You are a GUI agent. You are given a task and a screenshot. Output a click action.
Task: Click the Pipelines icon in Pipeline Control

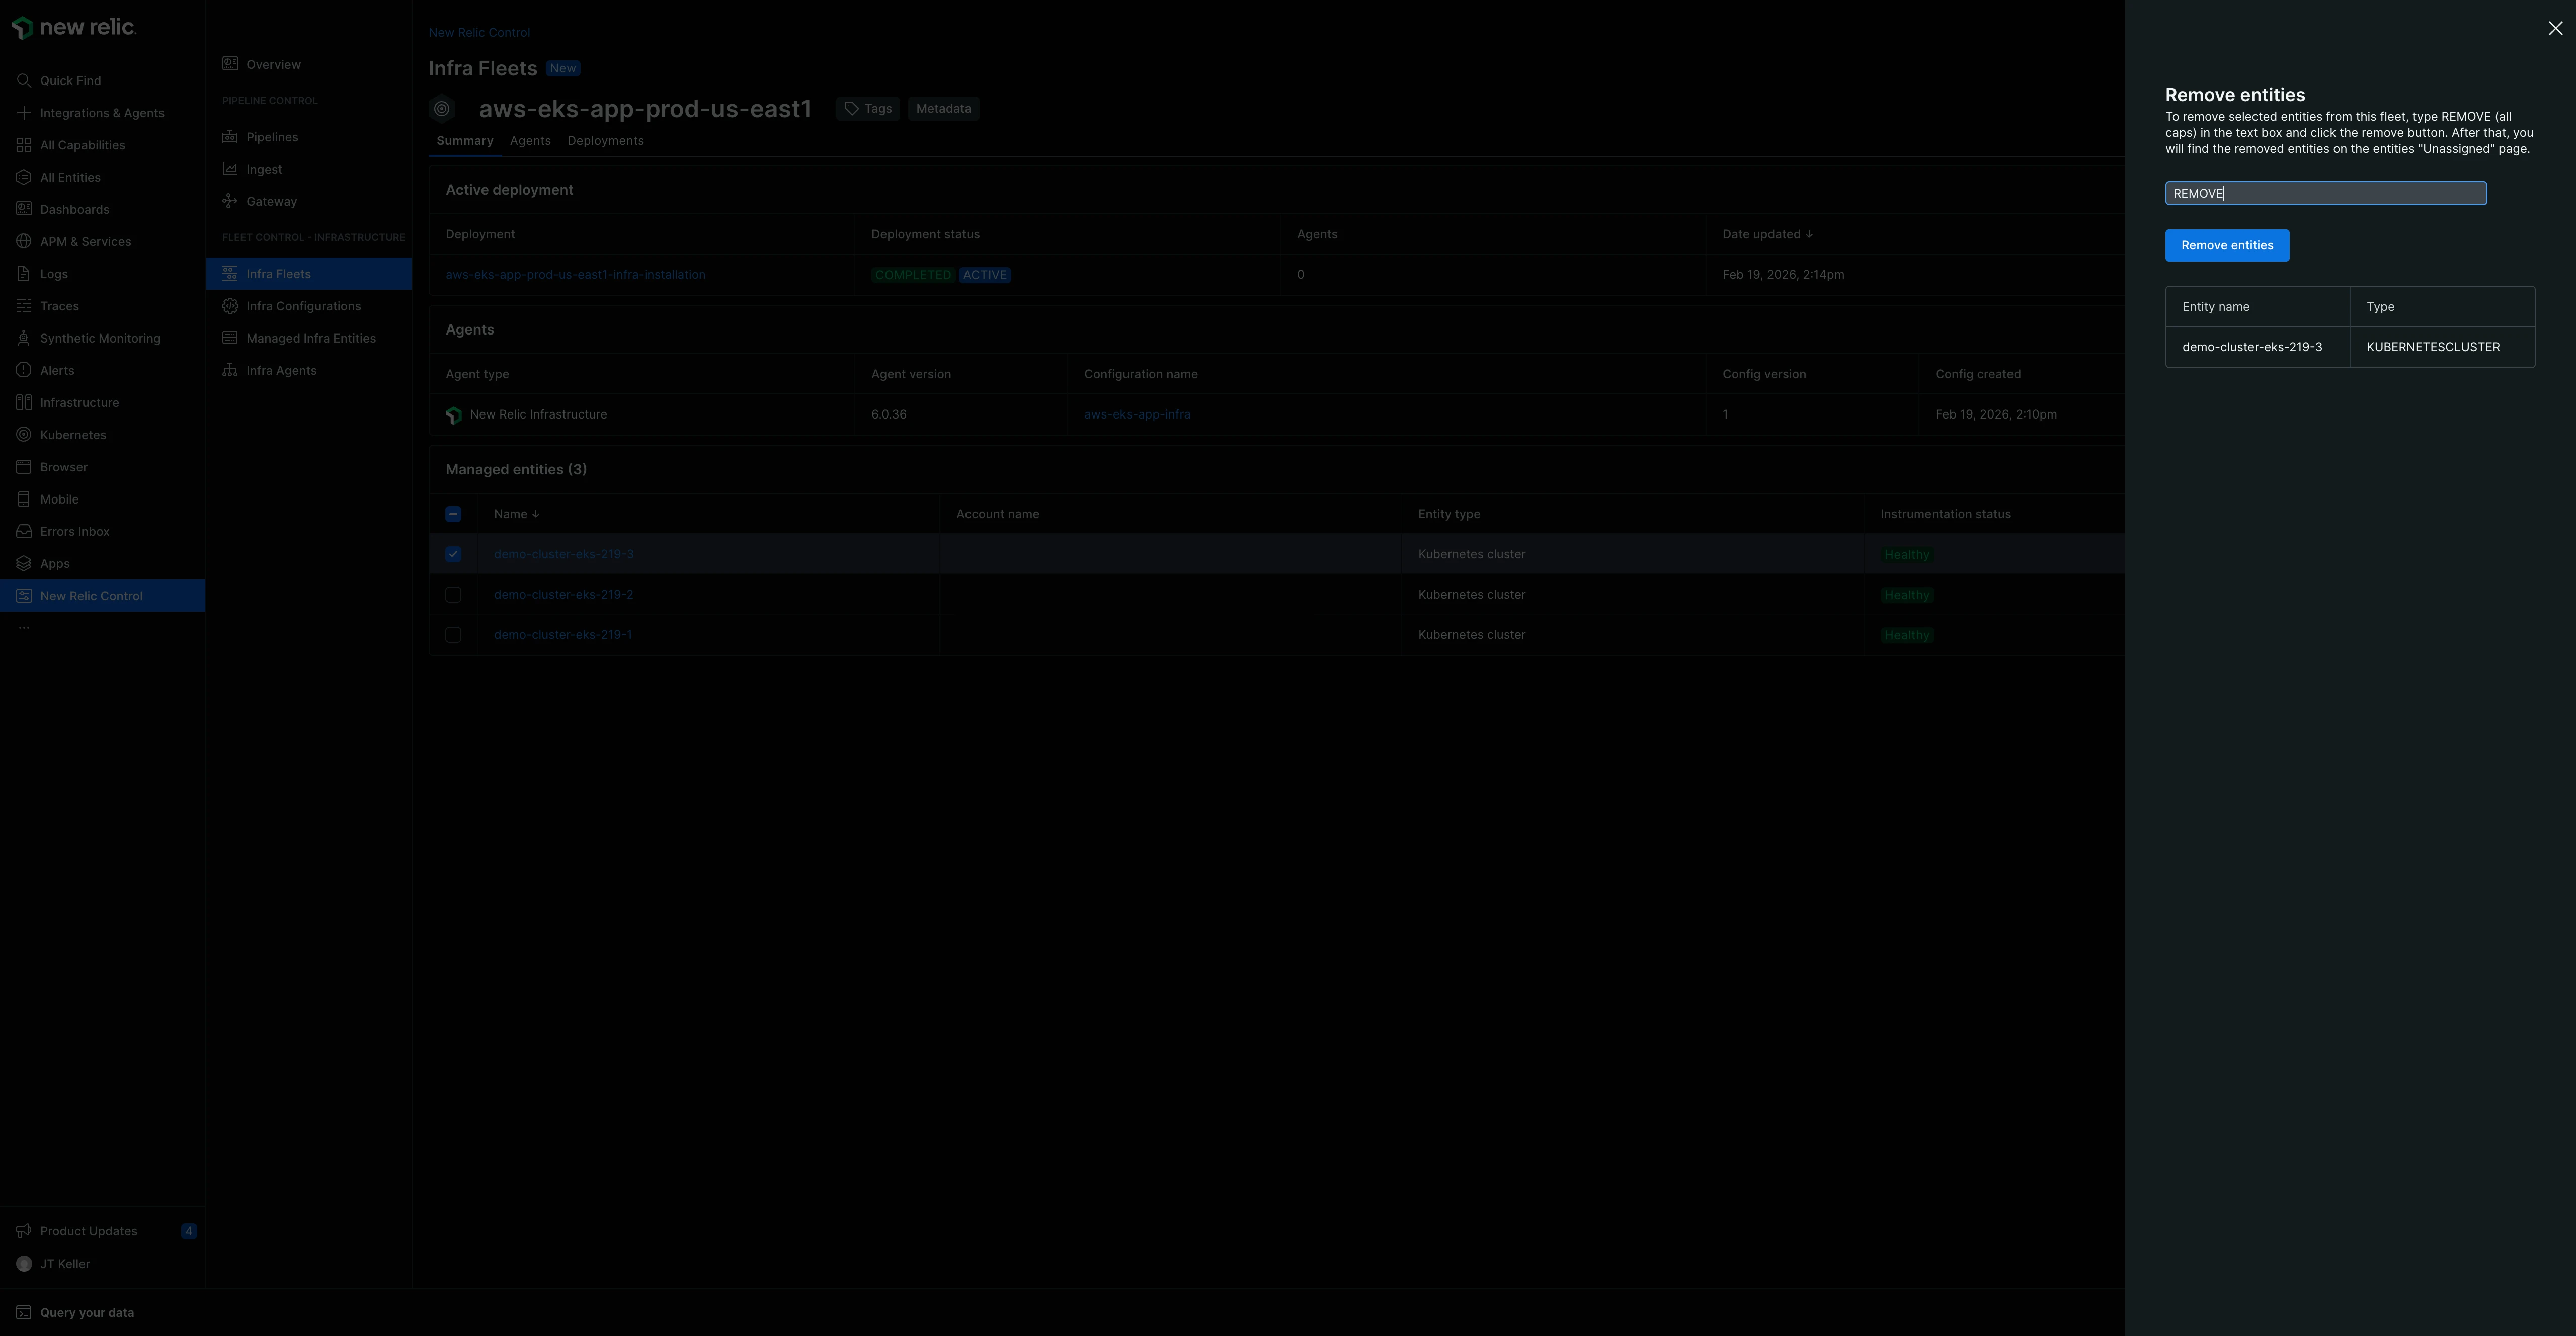[x=230, y=137]
